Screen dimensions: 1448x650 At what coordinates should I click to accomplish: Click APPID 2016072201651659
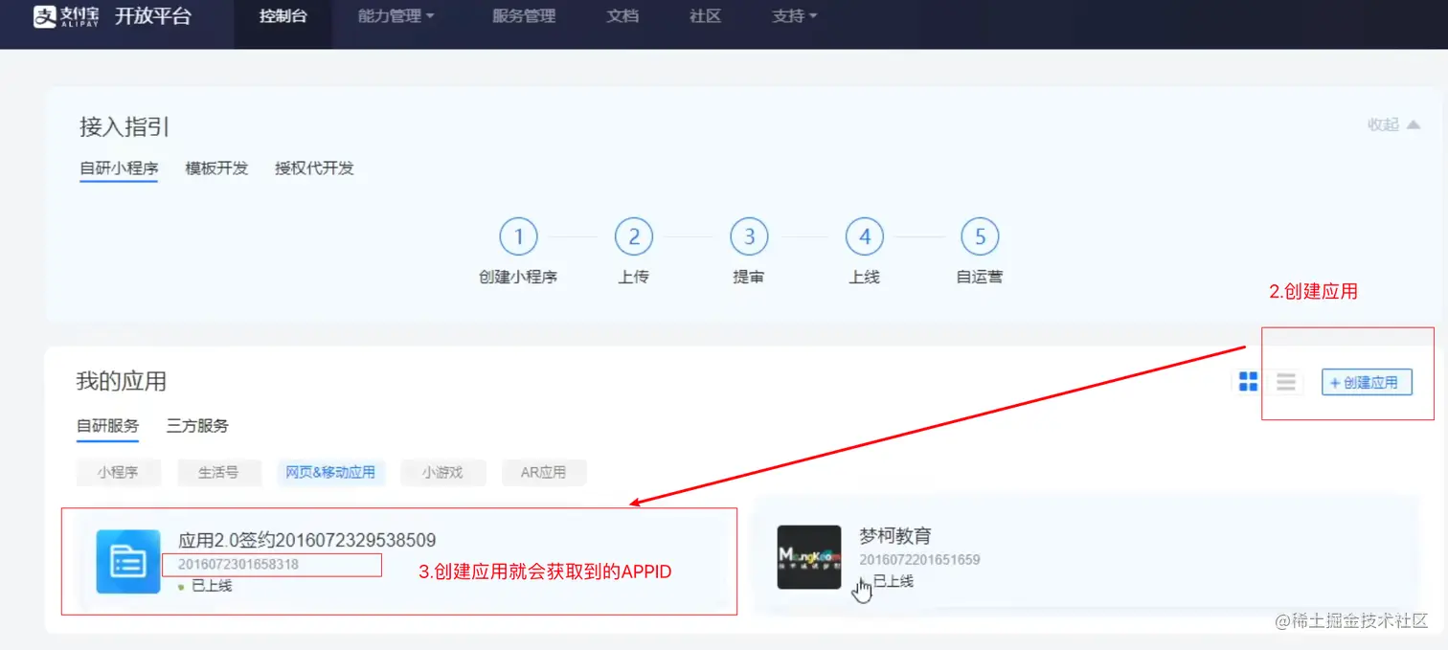coord(919,560)
